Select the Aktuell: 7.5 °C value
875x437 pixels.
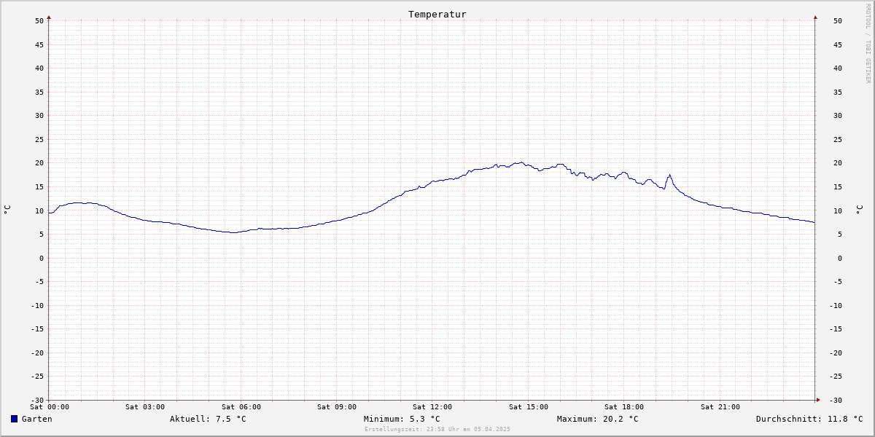208,419
